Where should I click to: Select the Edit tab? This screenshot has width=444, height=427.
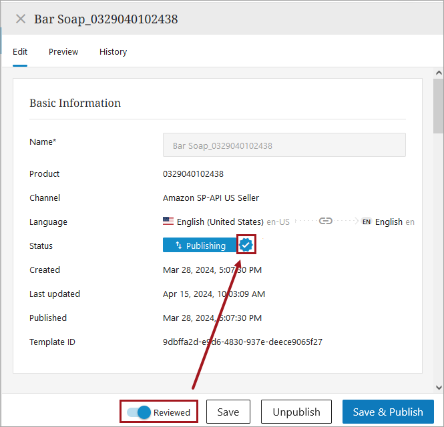pos(20,51)
